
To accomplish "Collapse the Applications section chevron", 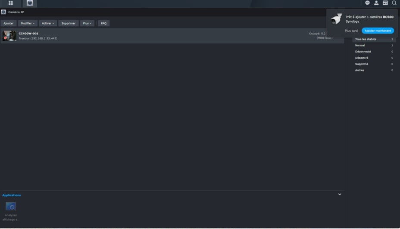I will click(x=340, y=195).
